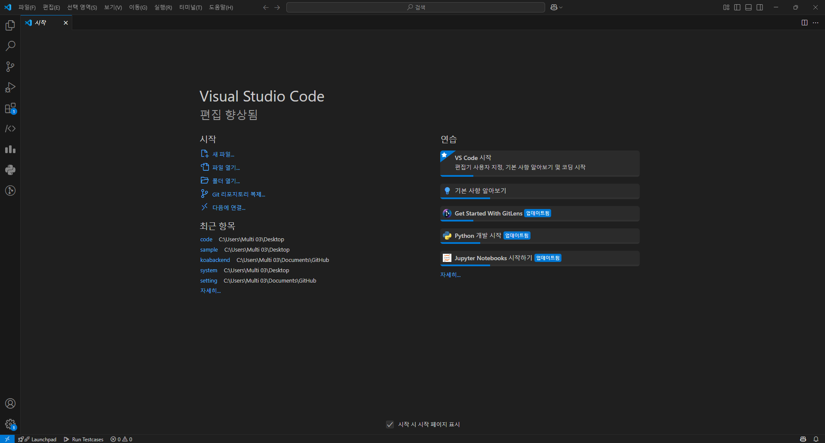Go forward with the right arrow
The width and height of the screenshot is (825, 443).
(277, 7)
